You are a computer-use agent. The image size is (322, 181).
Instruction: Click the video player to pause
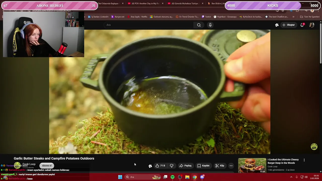(160, 92)
